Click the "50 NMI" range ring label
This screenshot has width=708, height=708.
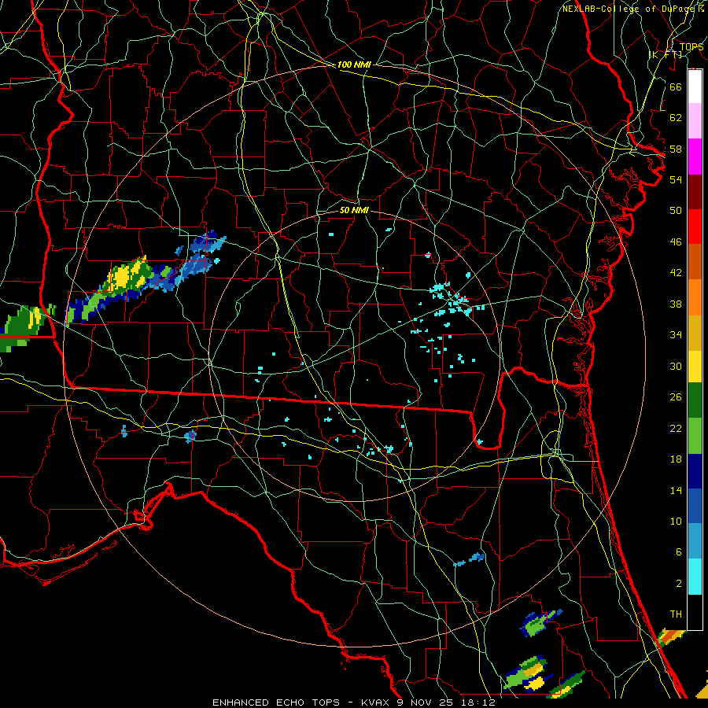click(x=354, y=210)
